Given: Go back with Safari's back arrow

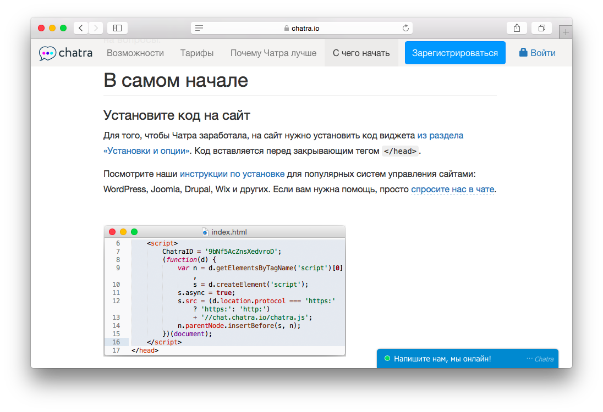Looking at the screenshot, I should tap(81, 28).
